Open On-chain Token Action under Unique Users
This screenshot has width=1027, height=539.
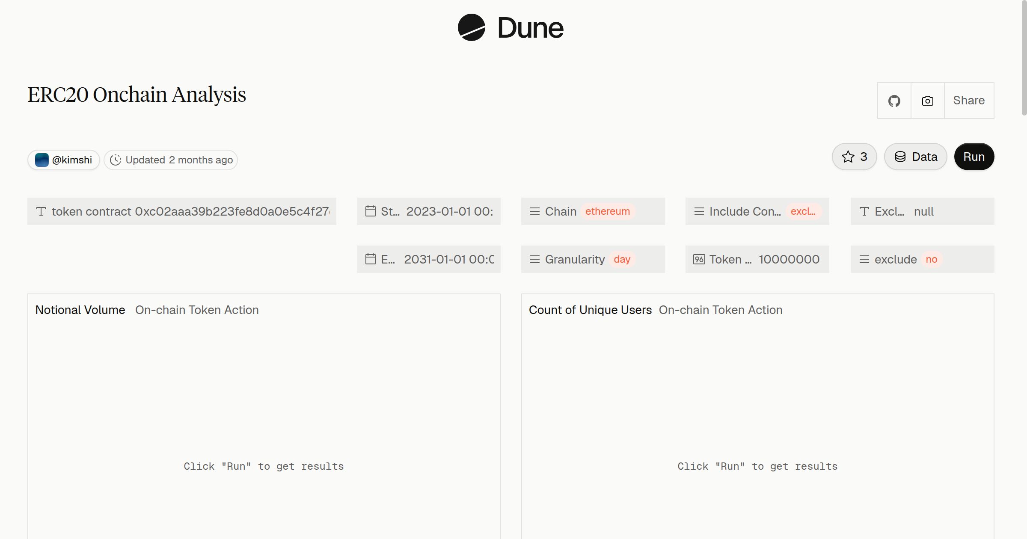click(x=721, y=310)
